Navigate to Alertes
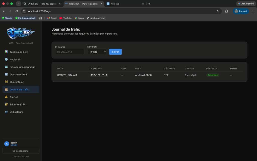 (21, 97)
